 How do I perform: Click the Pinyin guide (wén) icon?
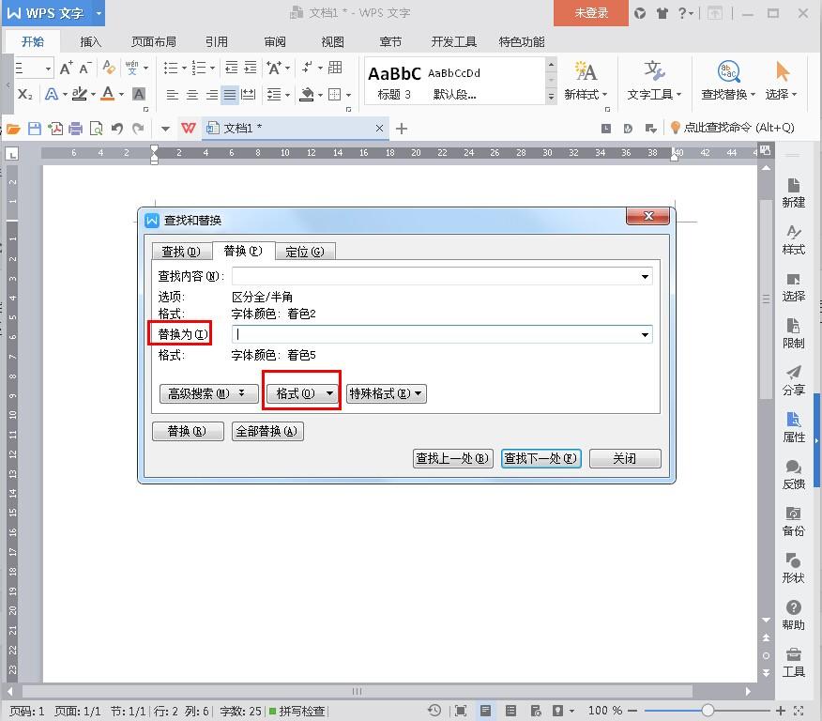click(x=132, y=68)
